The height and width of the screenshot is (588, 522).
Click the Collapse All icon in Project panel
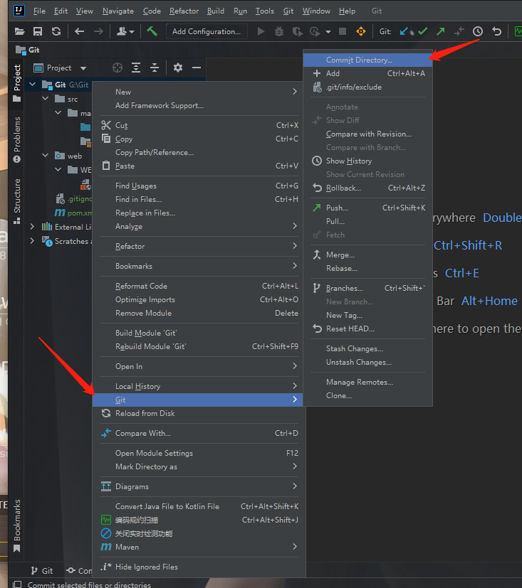[x=155, y=68]
